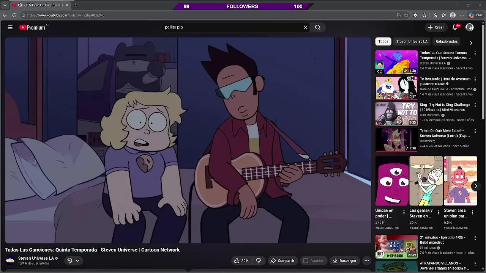Open the Steven Universe LA channel name link

(x=36, y=258)
